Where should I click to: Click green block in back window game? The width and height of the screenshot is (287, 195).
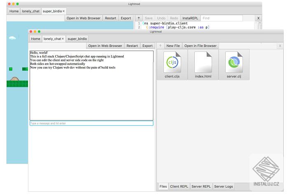point(11,69)
